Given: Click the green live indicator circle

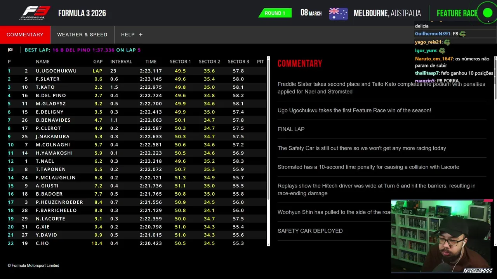Looking at the screenshot, I should pyautogui.click(x=488, y=13).
